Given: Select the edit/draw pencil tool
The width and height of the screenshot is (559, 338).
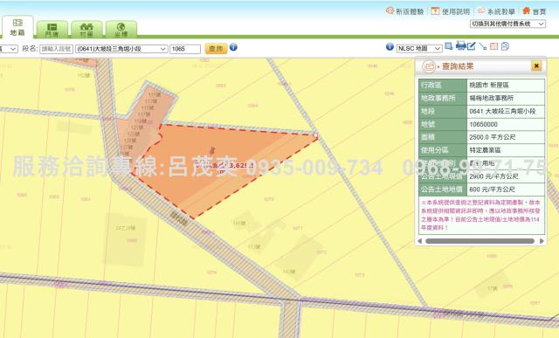Looking at the screenshot, I should [472, 46].
